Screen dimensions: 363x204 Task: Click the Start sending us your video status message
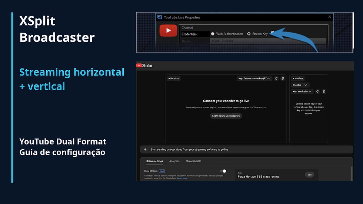[x=189, y=150]
